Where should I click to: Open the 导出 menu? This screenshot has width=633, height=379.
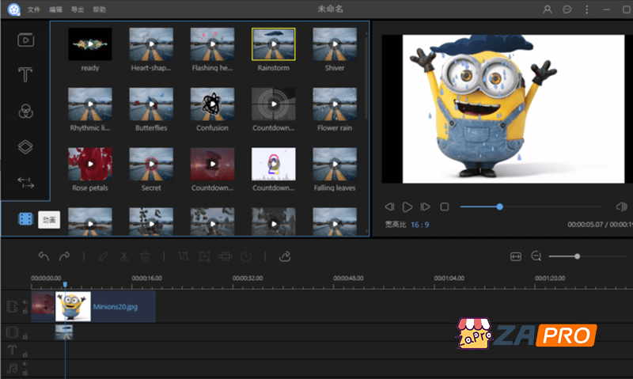pyautogui.click(x=77, y=9)
